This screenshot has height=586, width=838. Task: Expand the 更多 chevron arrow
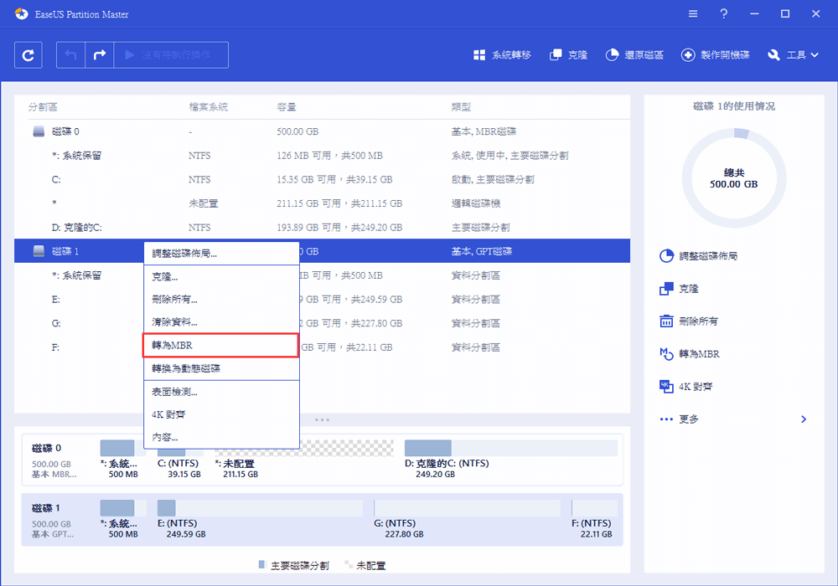pyautogui.click(x=804, y=419)
